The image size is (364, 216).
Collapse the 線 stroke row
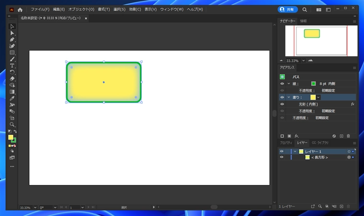click(289, 84)
